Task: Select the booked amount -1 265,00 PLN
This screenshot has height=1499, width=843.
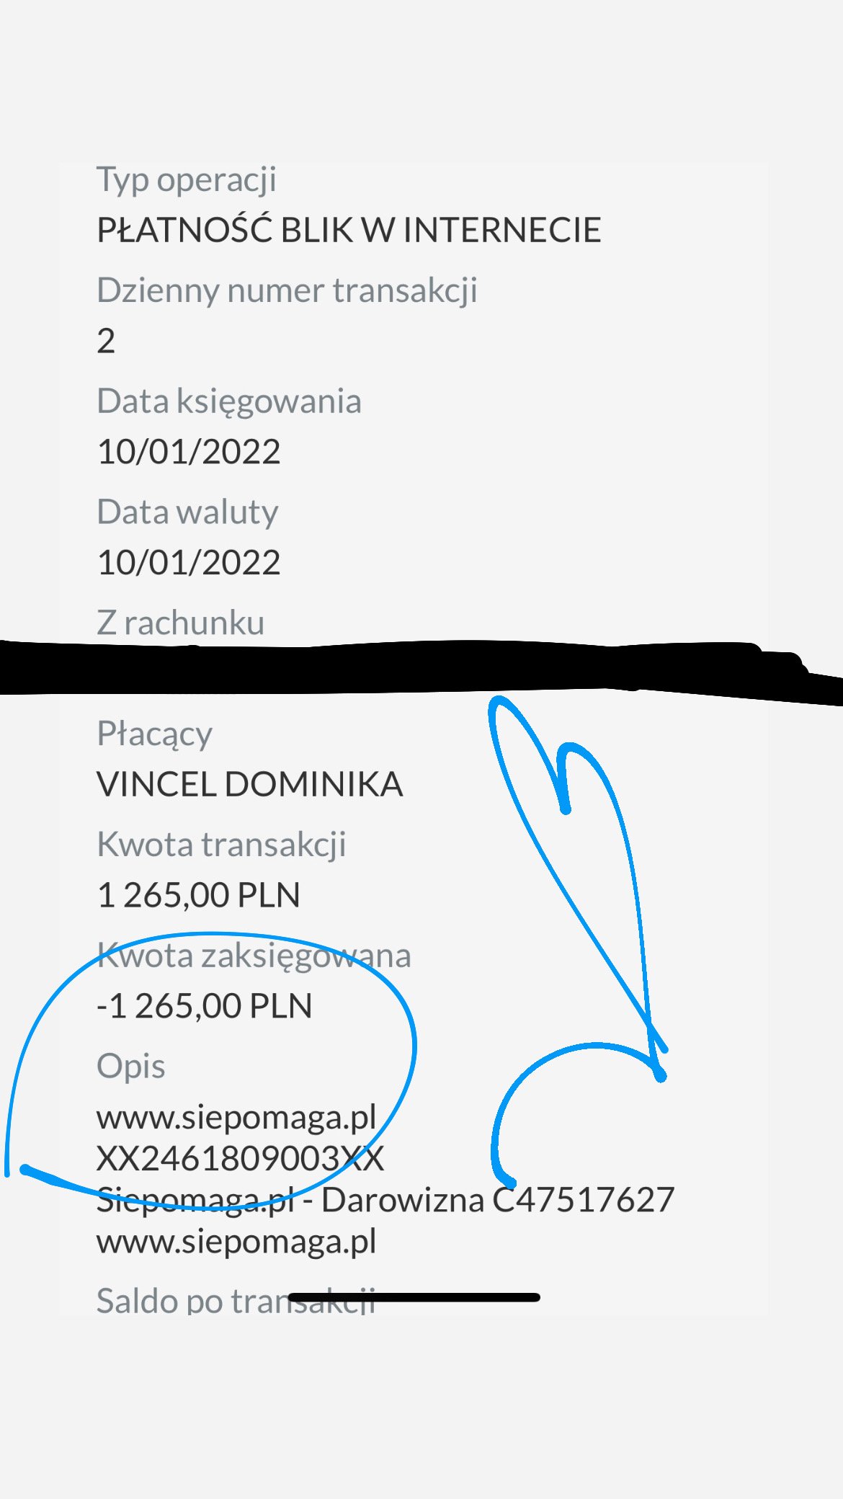Action: tap(205, 1006)
